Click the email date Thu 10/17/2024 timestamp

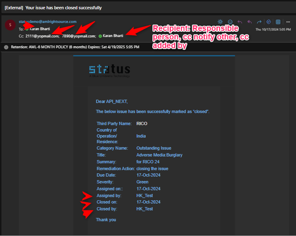click(273, 29)
